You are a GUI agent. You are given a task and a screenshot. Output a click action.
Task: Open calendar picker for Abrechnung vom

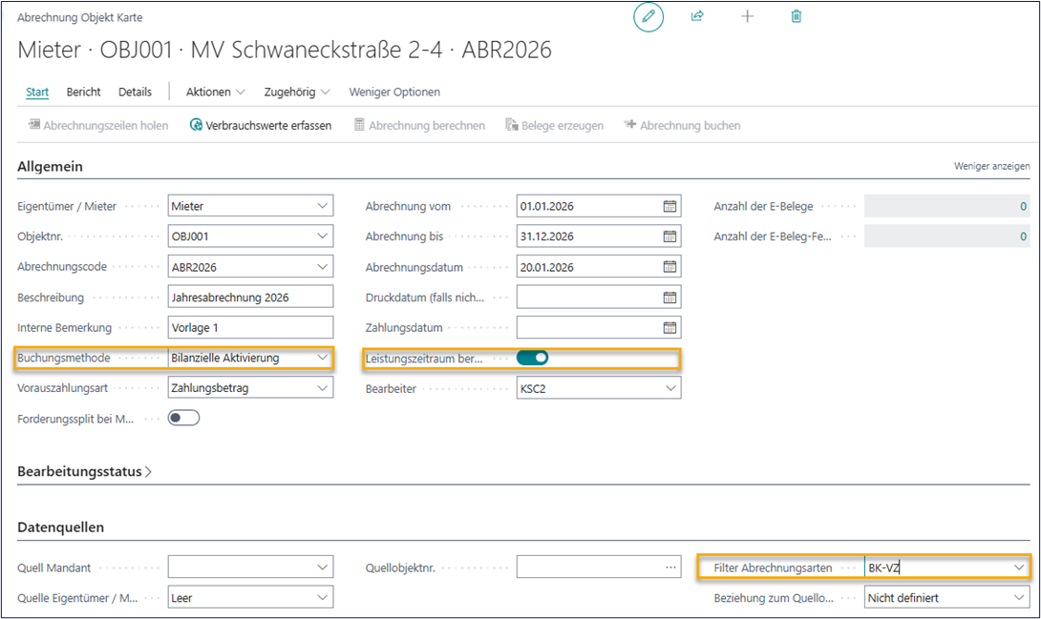pos(669,206)
